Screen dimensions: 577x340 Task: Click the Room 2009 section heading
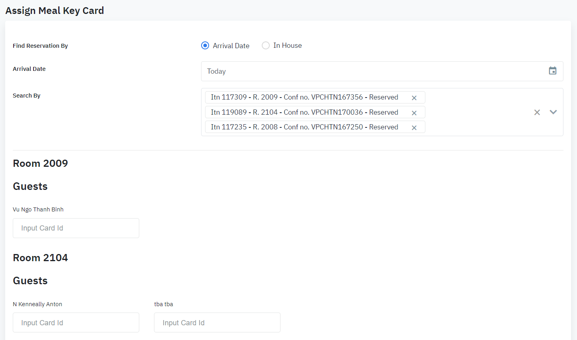coord(40,163)
